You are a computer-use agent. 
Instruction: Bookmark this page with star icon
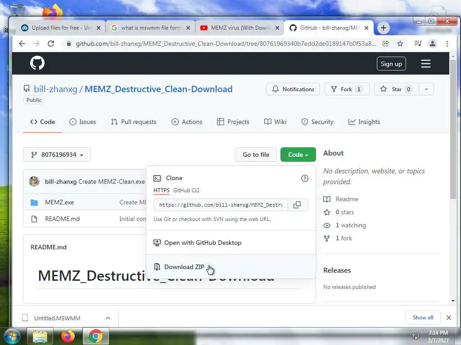pos(400,44)
